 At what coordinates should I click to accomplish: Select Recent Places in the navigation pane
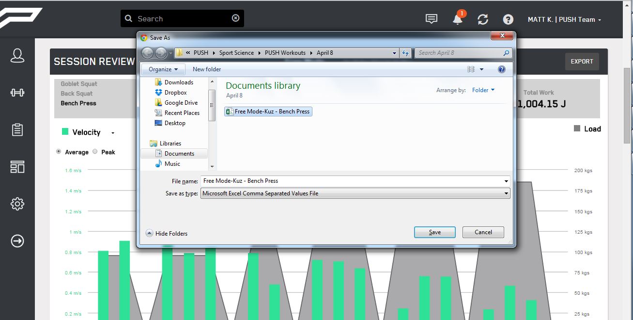coord(182,113)
